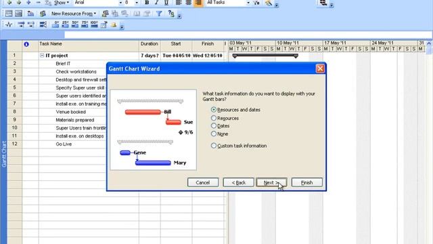
Task: Click the green Indent arrow icon
Action: [19, 3]
